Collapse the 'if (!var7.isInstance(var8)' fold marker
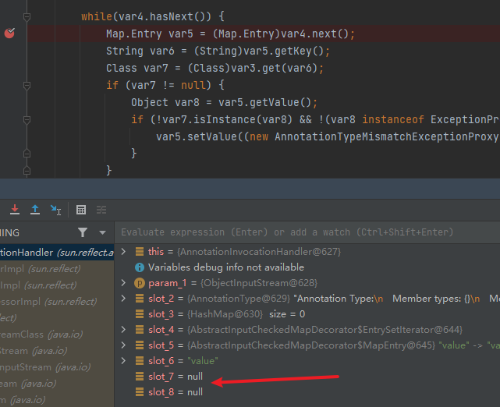Screen dimensions: 500x407 [x=27, y=120]
